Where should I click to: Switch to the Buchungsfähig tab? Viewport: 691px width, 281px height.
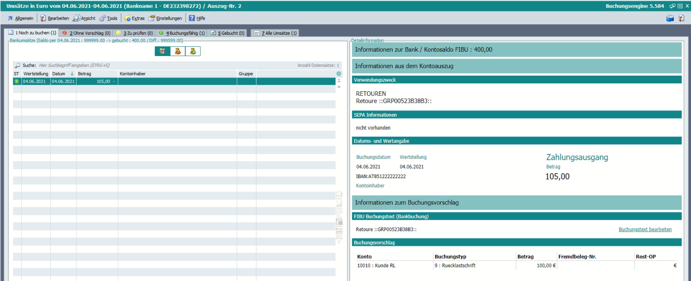point(182,33)
